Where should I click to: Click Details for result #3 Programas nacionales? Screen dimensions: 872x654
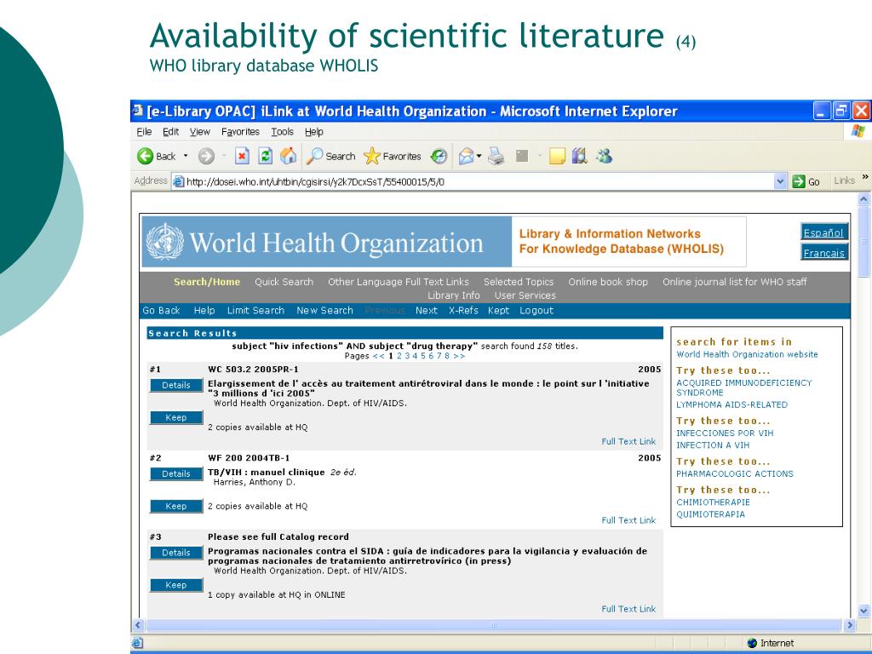176,553
